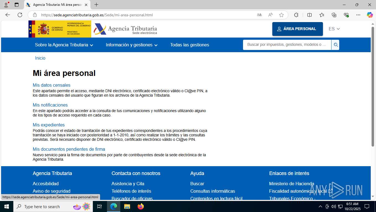Click the browser Back arrow
The width and height of the screenshot is (376, 212).
pos(8,15)
